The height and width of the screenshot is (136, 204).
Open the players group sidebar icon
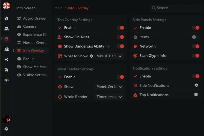(6, 29)
